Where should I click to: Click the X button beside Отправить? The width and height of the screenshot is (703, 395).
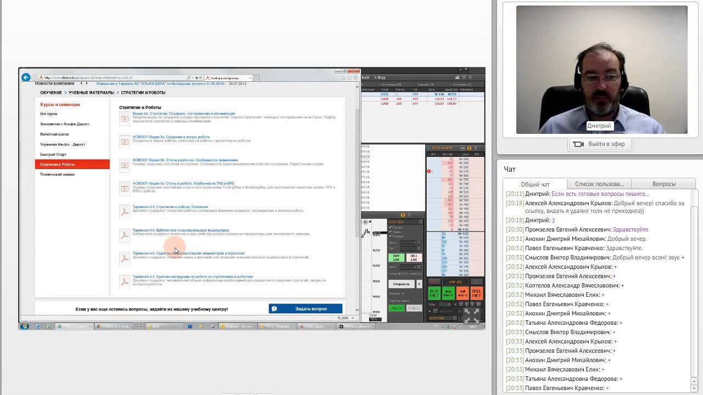point(419,284)
